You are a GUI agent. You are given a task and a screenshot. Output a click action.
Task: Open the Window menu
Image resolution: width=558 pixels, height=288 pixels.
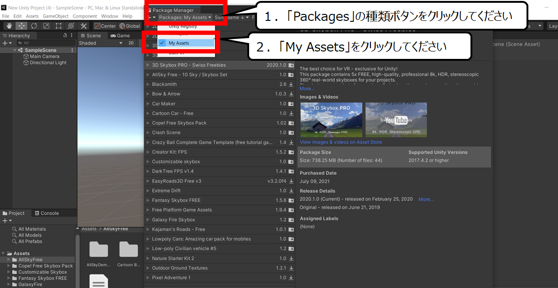click(109, 16)
